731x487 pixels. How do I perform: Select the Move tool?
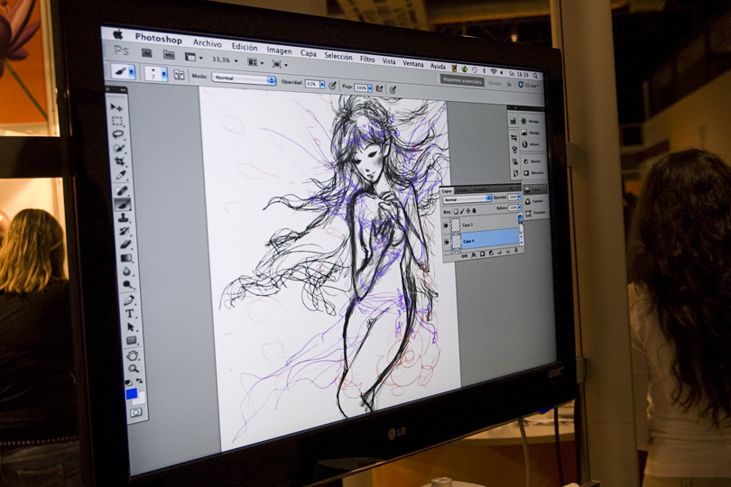116,108
